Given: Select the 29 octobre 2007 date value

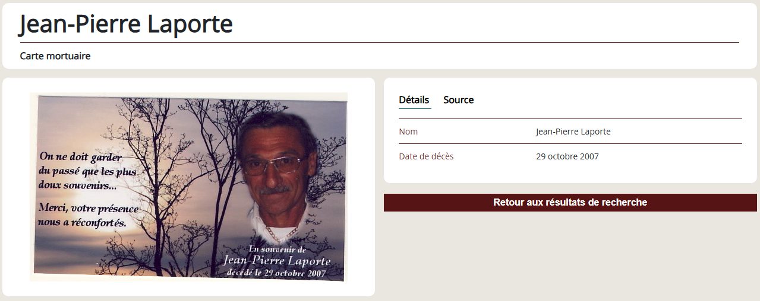Looking at the screenshot, I should point(567,156).
